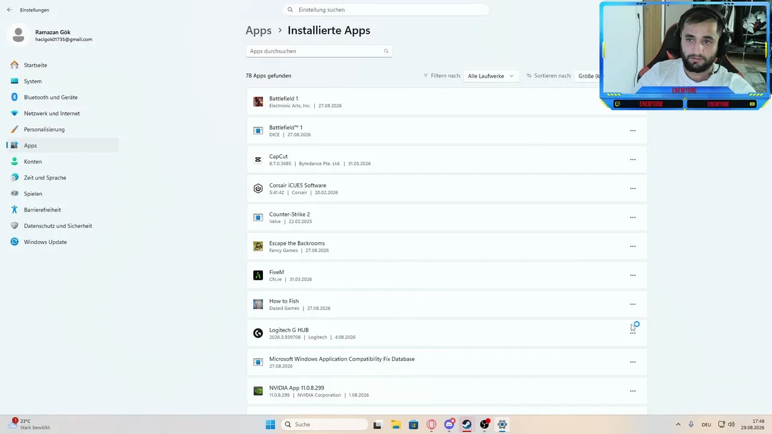772x434 pixels.
Task: Open more options for CapCut
Action: [633, 159]
